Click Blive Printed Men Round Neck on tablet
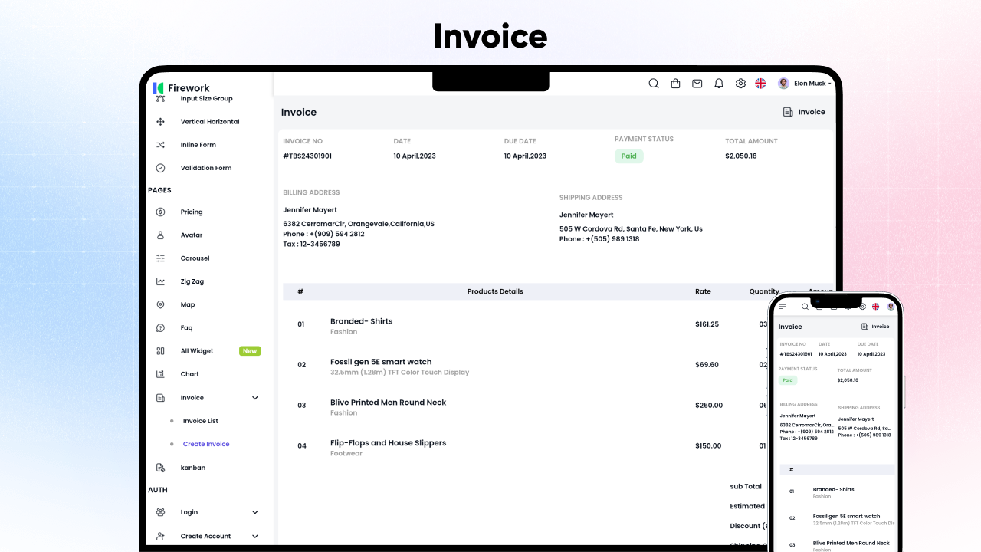The width and height of the screenshot is (981, 552). click(x=388, y=402)
